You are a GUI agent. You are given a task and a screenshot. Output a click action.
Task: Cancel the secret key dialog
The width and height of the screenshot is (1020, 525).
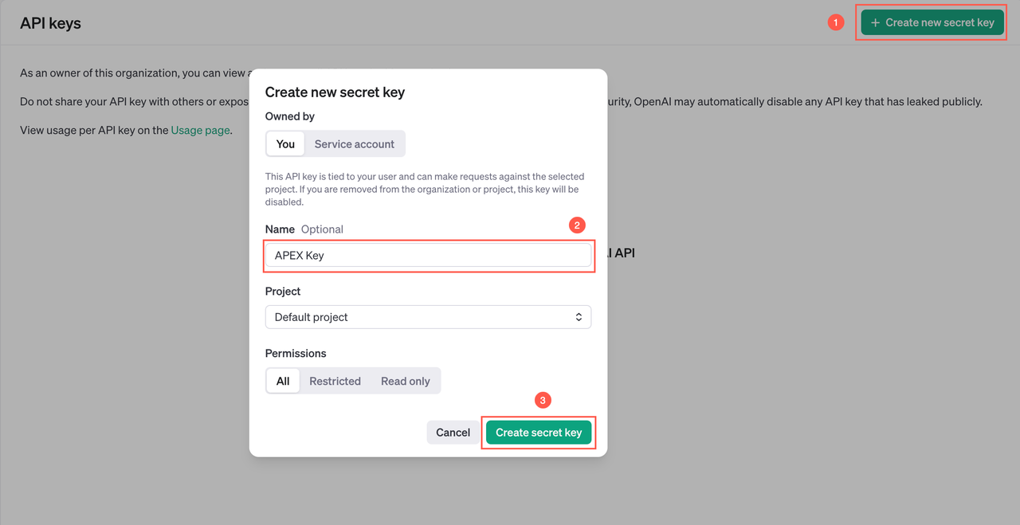tap(453, 433)
